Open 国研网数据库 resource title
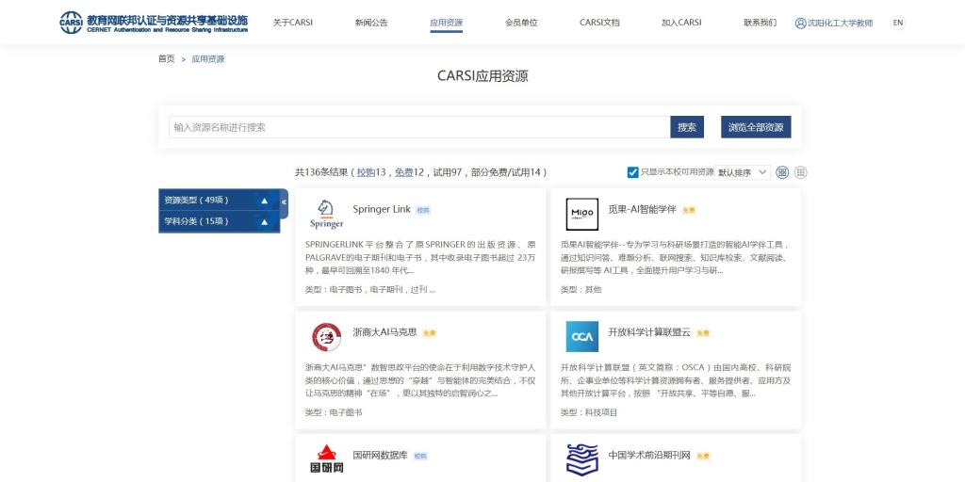The image size is (965, 482). [381, 455]
